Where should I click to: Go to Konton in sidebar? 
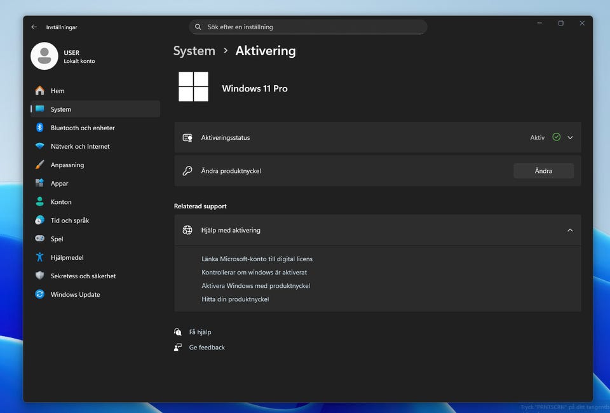pos(61,202)
